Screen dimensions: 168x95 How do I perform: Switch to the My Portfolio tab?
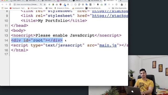[95, 1]
